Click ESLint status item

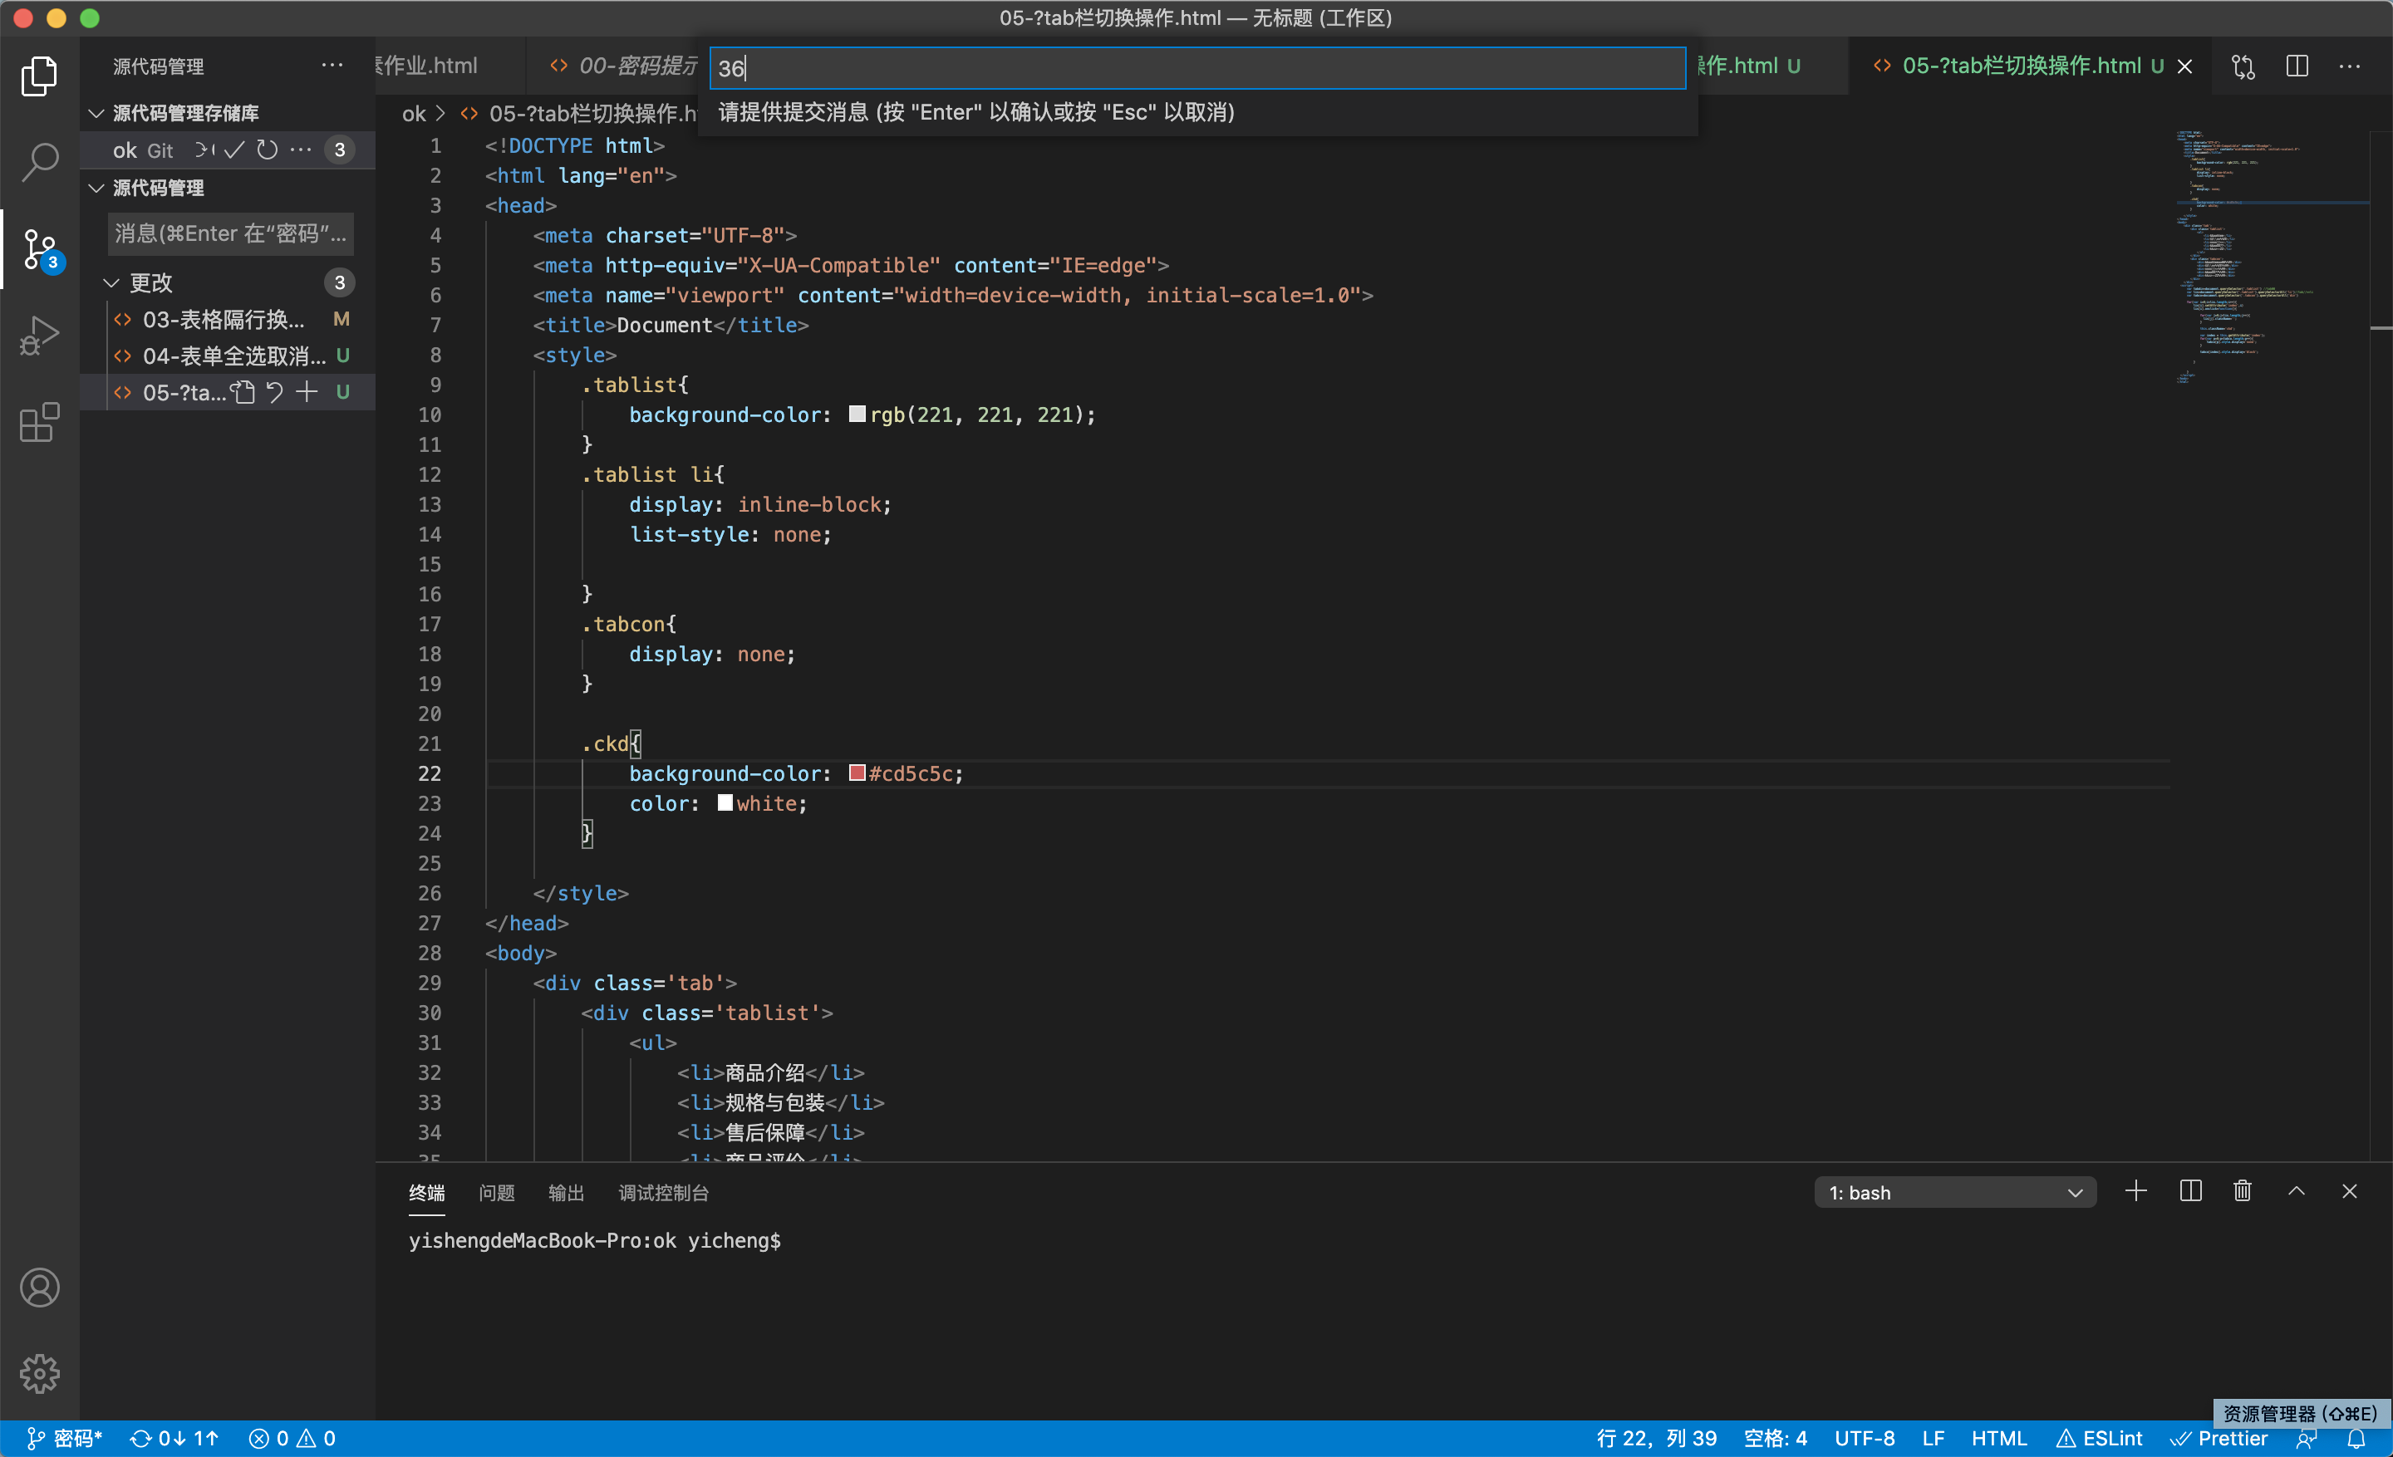point(2099,1439)
